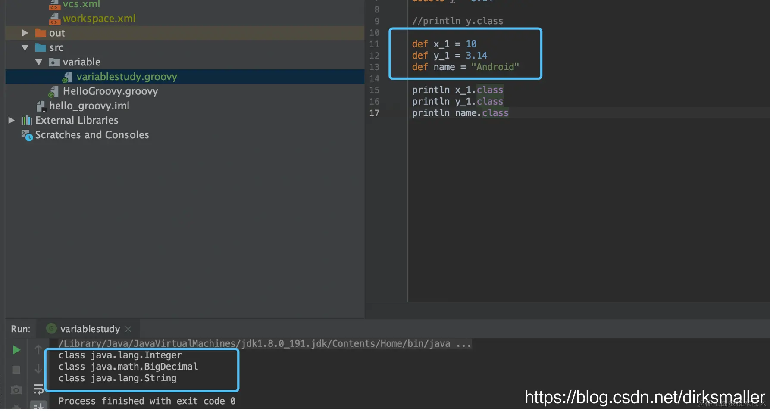
Task: Select workspace.xml in project tree
Action: point(99,19)
